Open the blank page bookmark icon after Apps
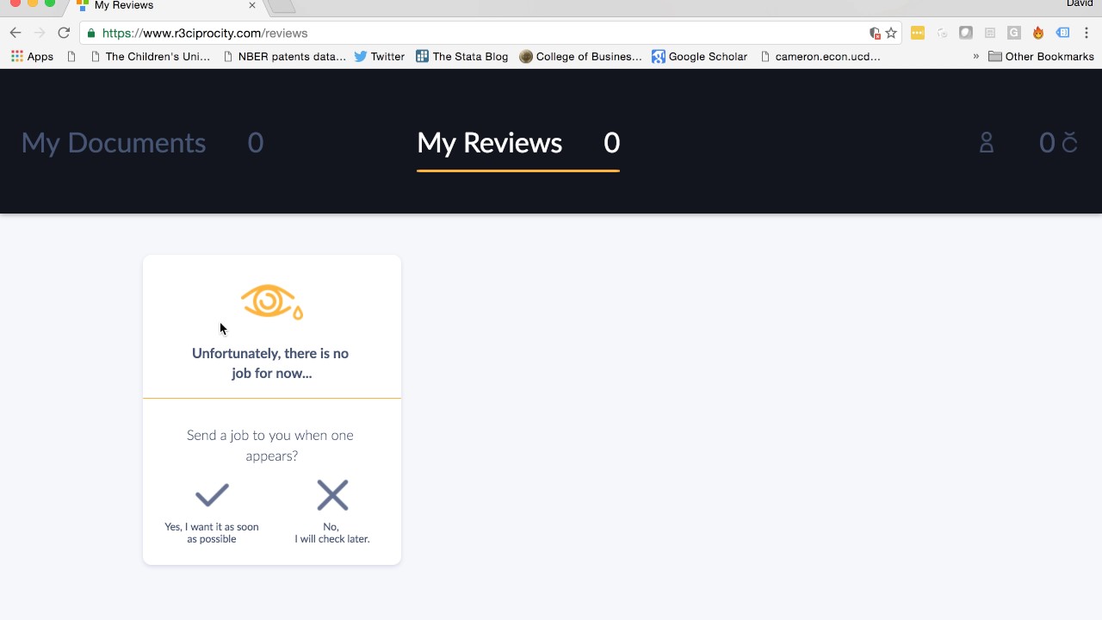This screenshot has height=620, width=1102. click(x=71, y=56)
